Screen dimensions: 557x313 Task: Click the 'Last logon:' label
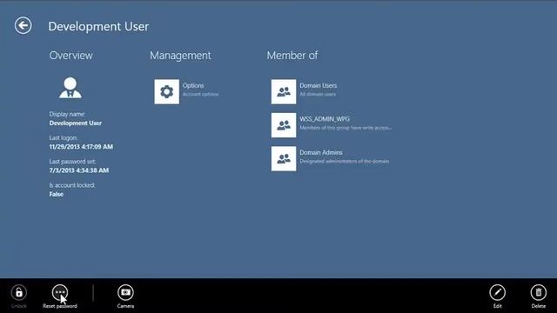[64, 137]
